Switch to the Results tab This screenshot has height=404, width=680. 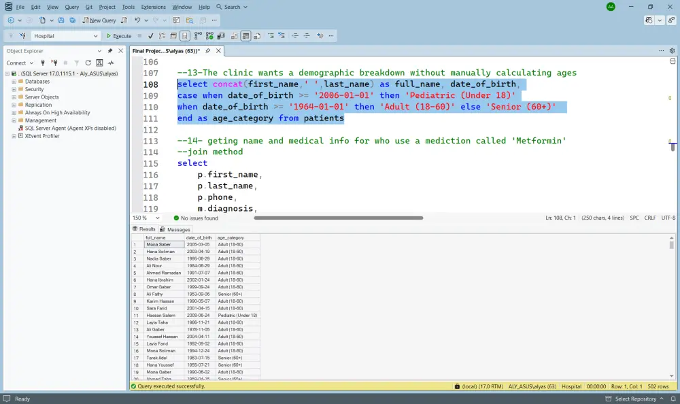pos(144,229)
